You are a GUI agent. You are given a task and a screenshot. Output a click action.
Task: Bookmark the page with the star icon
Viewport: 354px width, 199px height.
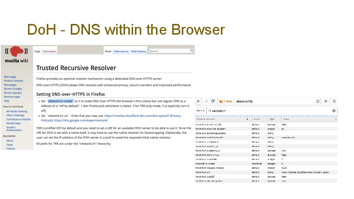click(317, 101)
